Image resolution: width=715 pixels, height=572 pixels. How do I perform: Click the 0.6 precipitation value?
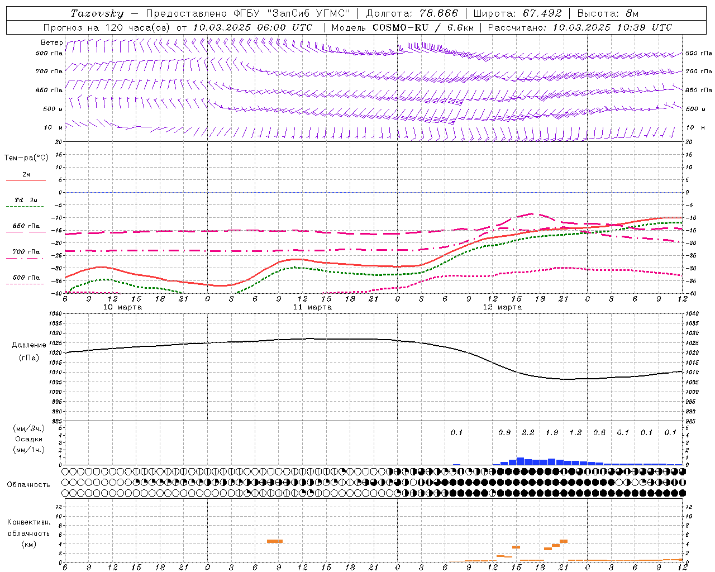(599, 433)
